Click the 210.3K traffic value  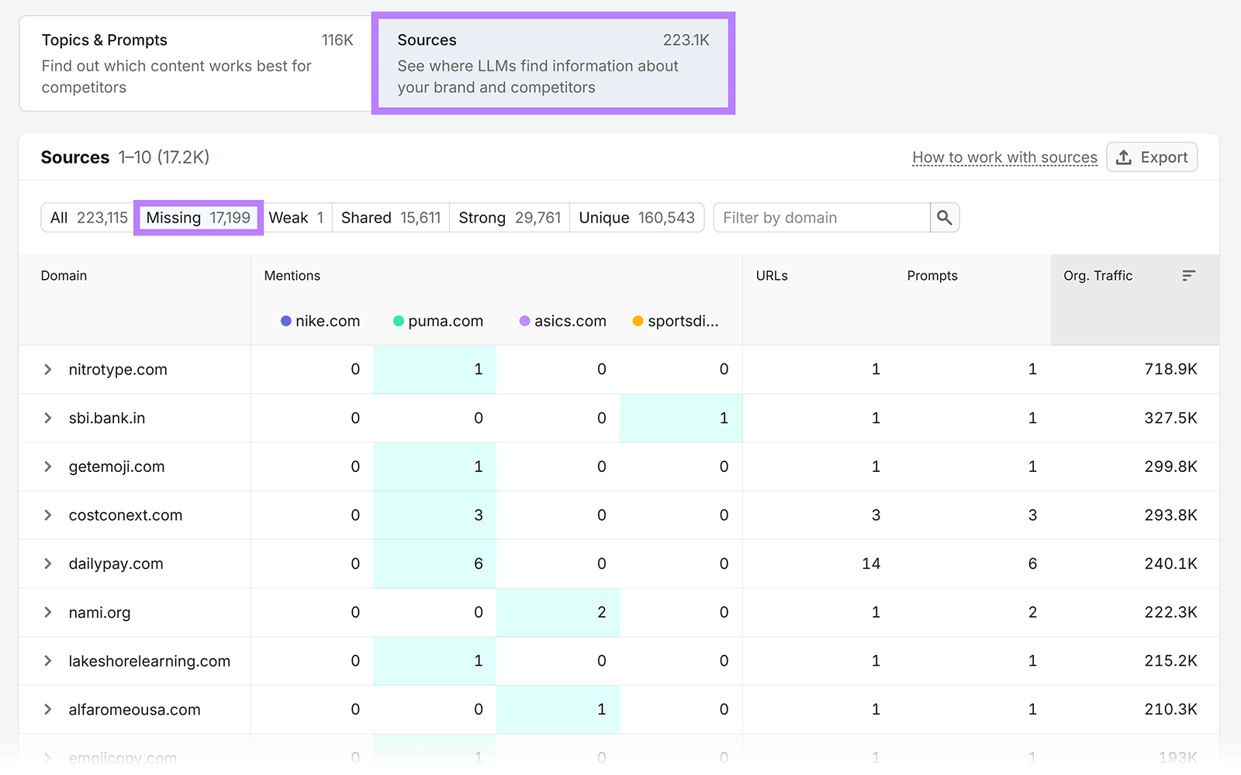pyautogui.click(x=1170, y=710)
